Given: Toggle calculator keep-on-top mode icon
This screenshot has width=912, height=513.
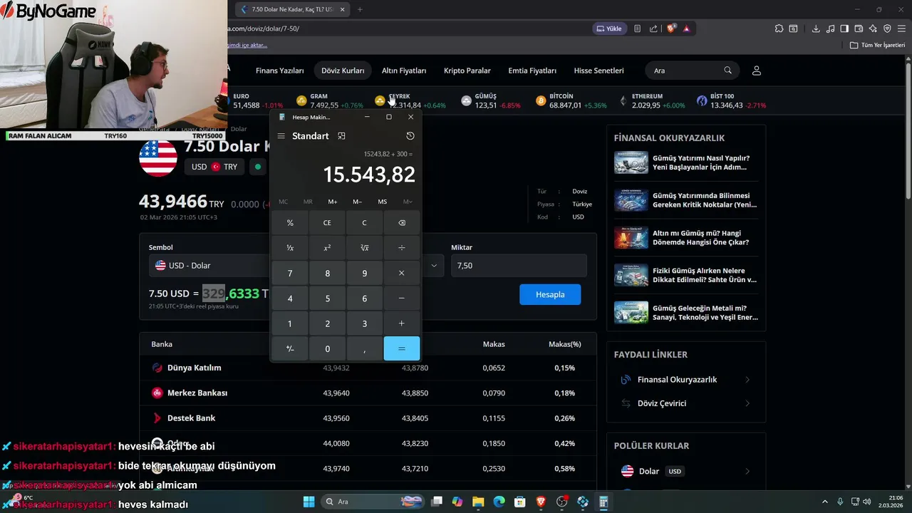Looking at the screenshot, I should [341, 136].
